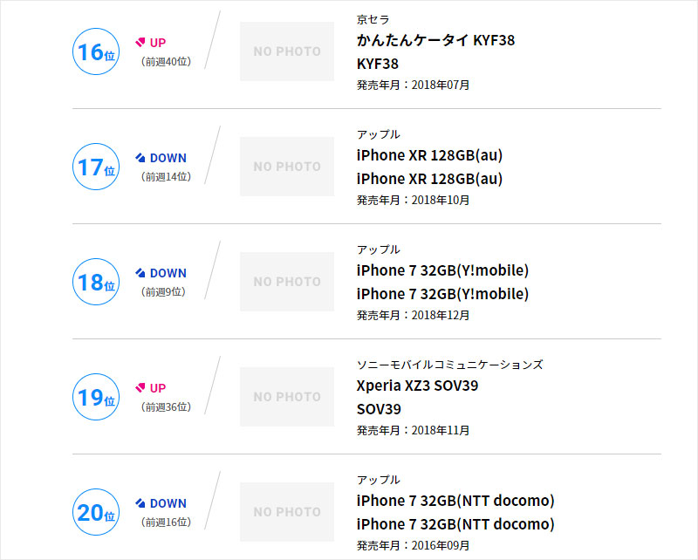Open the iPhone 7 32GB(NTT docomo) title
This screenshot has width=698, height=560.
(455, 501)
